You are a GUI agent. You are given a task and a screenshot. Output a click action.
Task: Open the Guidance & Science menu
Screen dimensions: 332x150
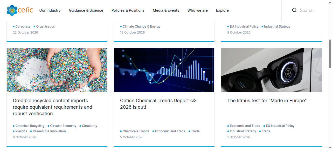pos(86,10)
